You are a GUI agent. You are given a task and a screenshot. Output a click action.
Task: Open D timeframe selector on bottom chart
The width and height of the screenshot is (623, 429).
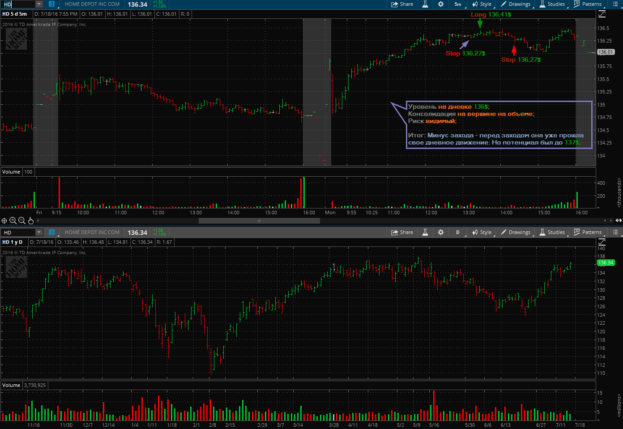click(458, 232)
